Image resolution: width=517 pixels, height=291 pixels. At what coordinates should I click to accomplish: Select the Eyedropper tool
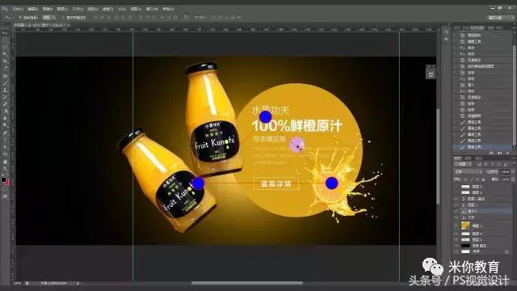[5, 68]
